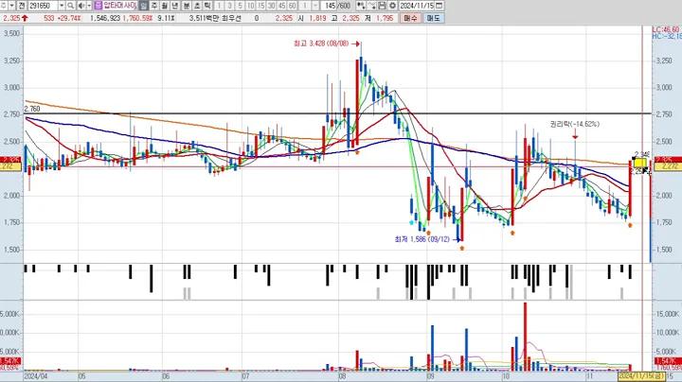The image size is (682, 382).
Task: Select the minute (분) chart period
Action: point(187,6)
